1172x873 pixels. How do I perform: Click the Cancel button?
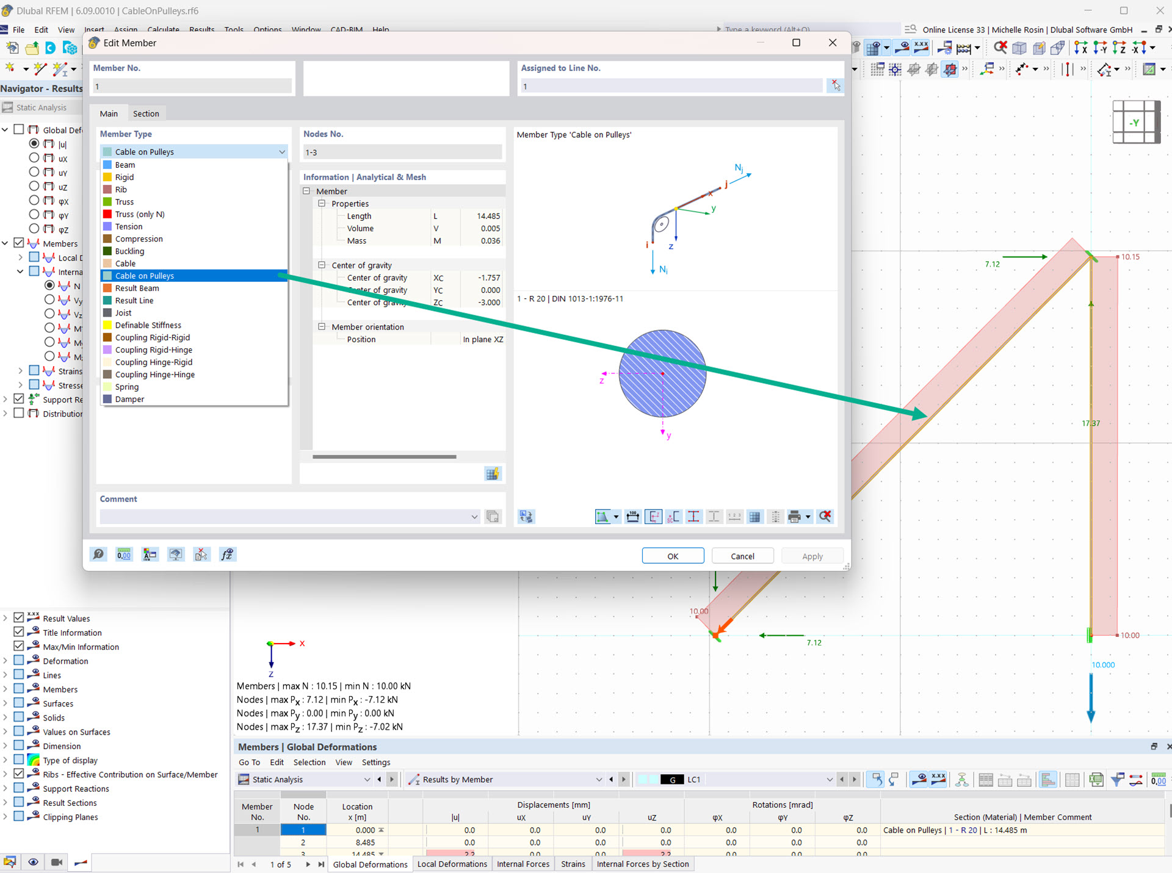tap(742, 556)
